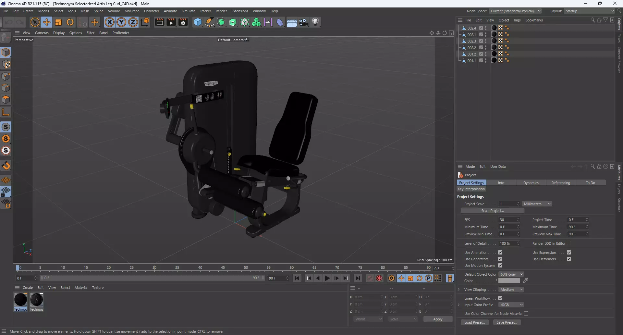Image resolution: width=623 pixels, height=335 pixels.
Task: Add a Camera object
Action: click(304, 22)
